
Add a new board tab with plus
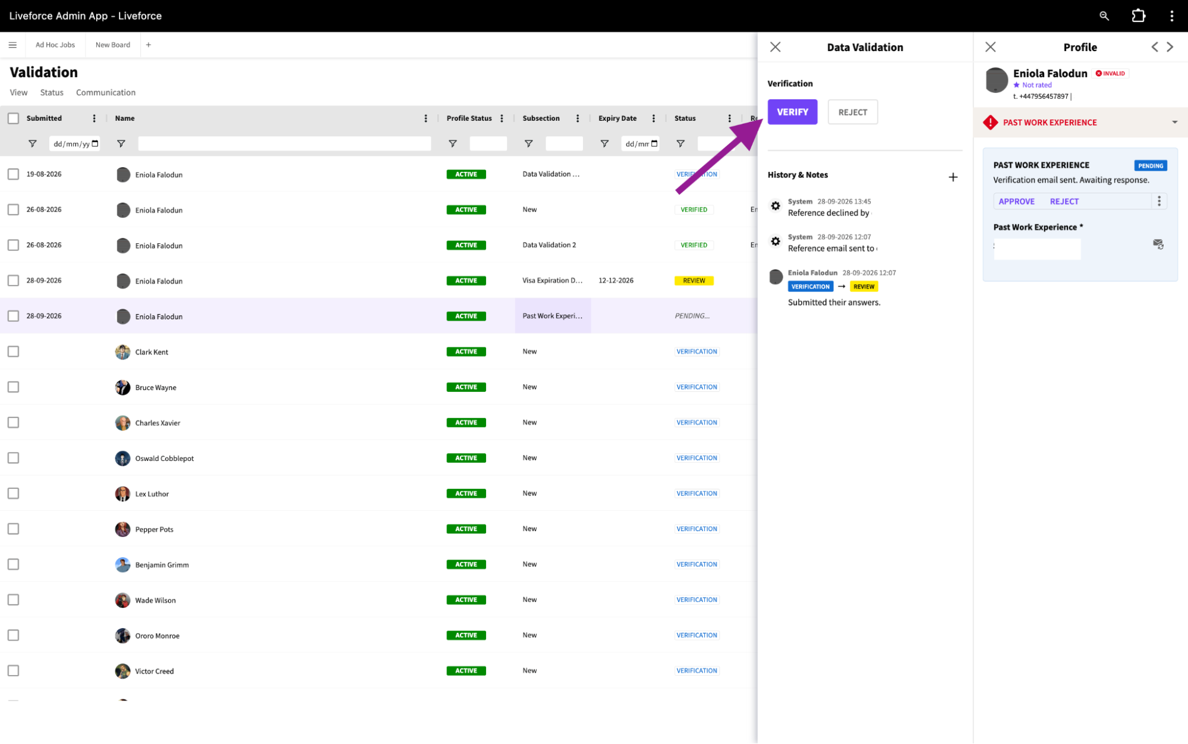click(x=149, y=45)
